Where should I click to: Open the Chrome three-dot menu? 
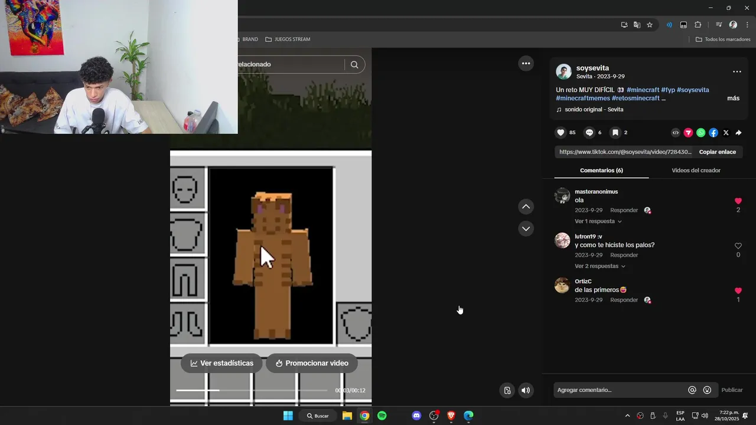(747, 25)
